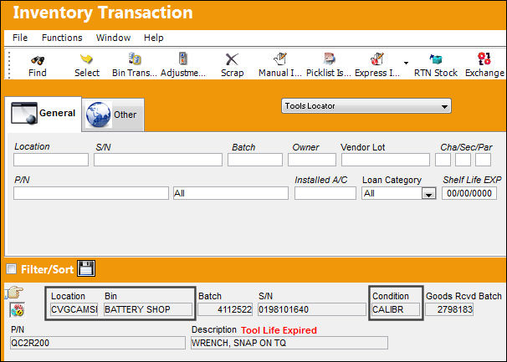Screen dimensions: 507x362
Task: Click the WRENCH, SNAP ON TQ description
Action: (289, 343)
